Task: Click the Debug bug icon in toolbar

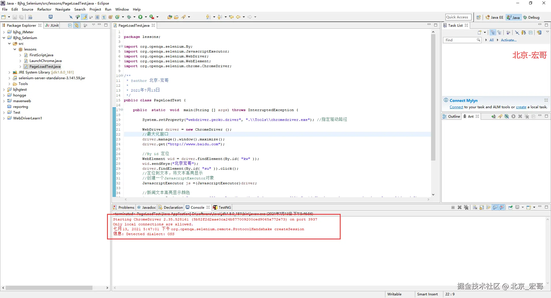Action: click(x=129, y=17)
